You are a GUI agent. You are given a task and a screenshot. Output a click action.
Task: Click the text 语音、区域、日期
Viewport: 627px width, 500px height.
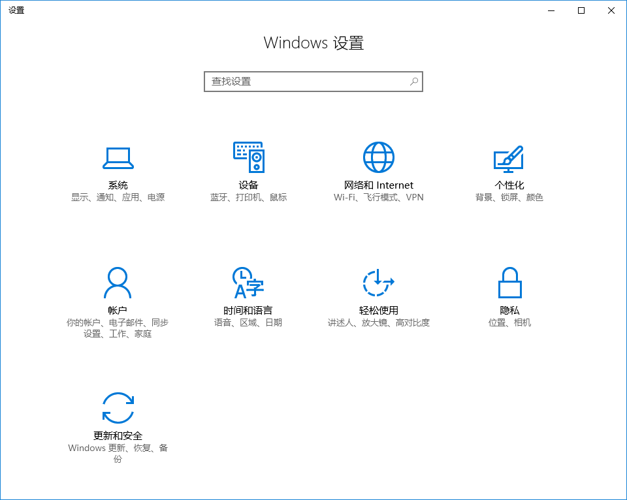(248, 322)
